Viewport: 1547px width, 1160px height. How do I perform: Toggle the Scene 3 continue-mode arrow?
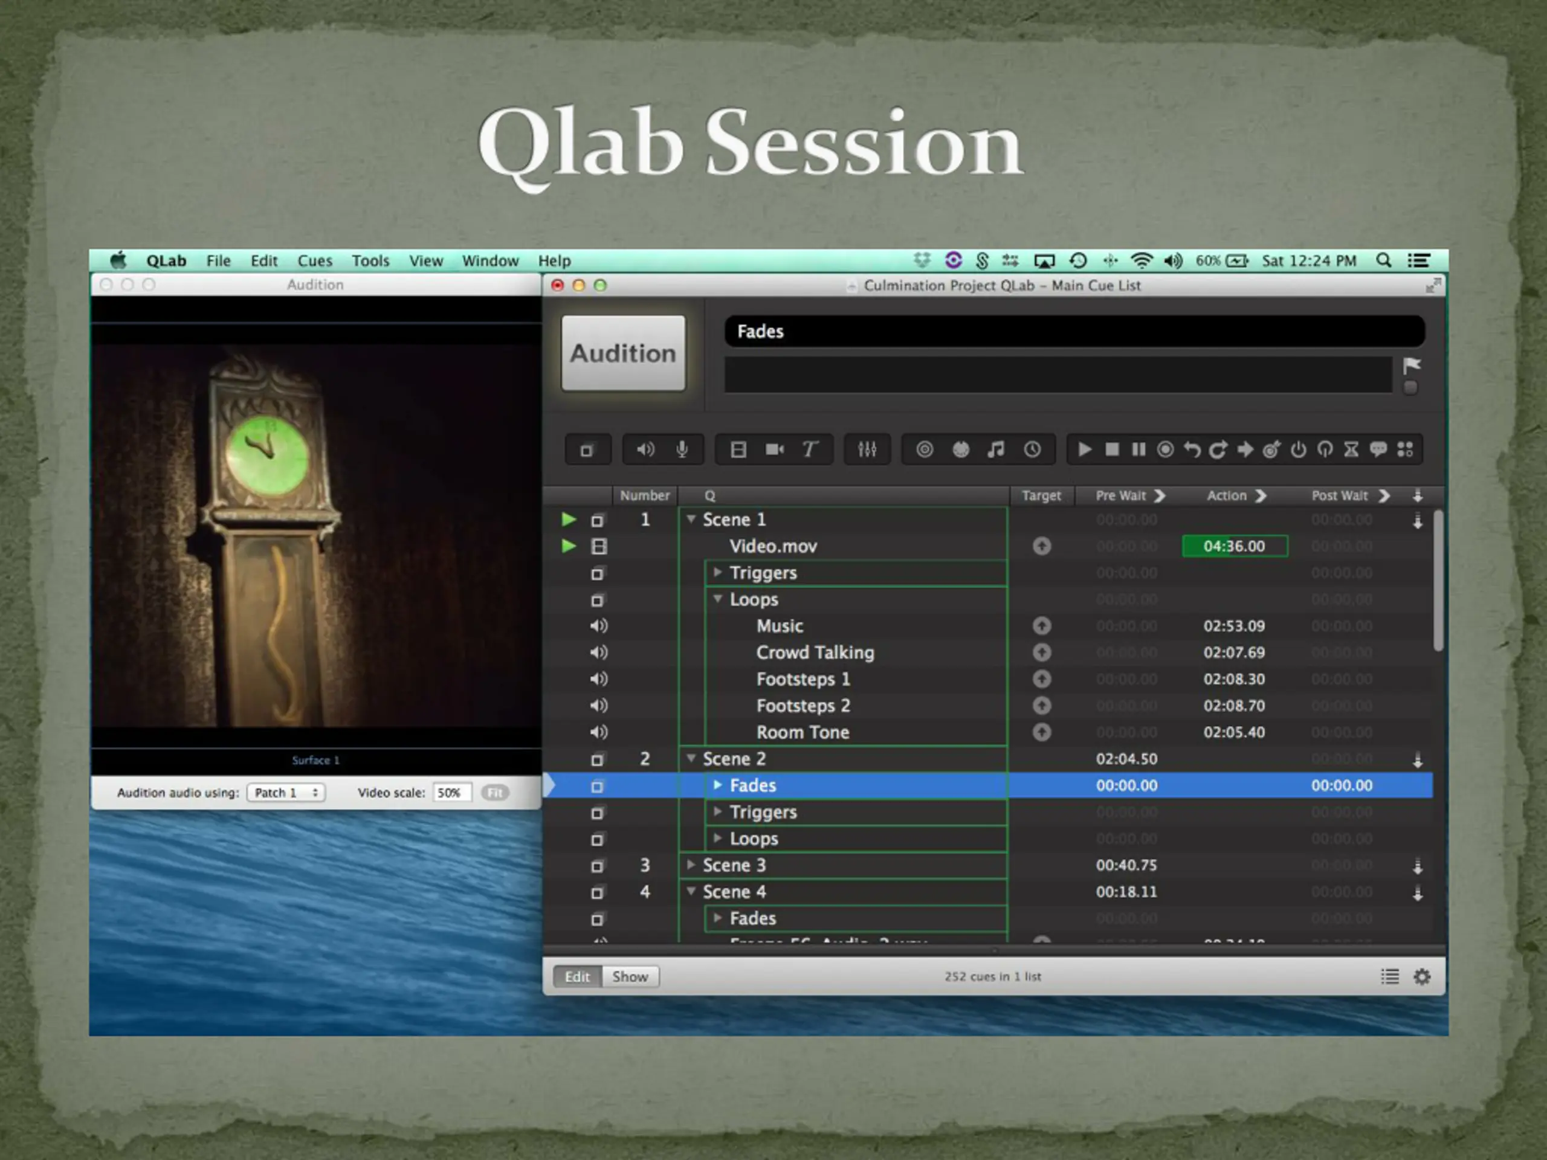coord(1418,867)
